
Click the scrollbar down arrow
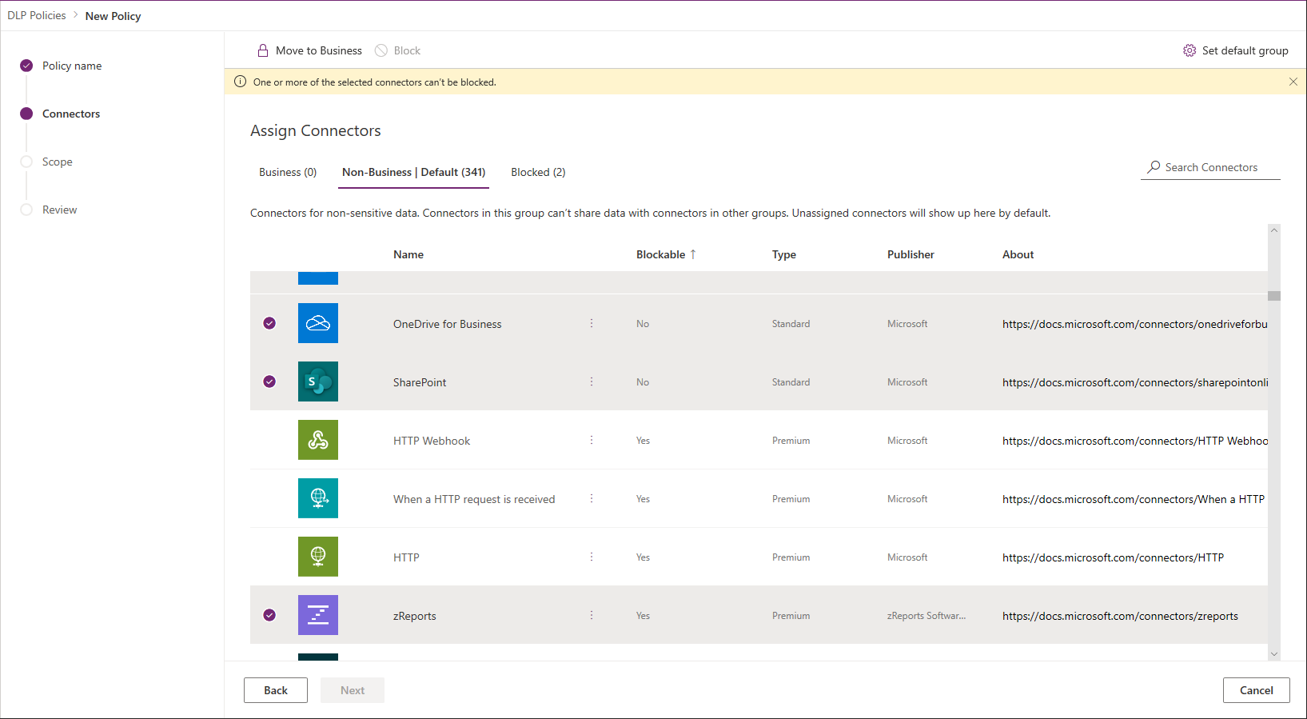(x=1274, y=654)
